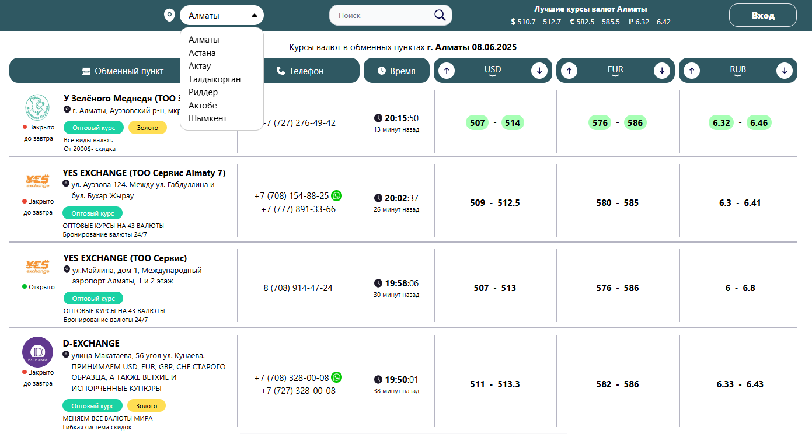Click address pin for ул. Ауэзова 124

coord(66,184)
